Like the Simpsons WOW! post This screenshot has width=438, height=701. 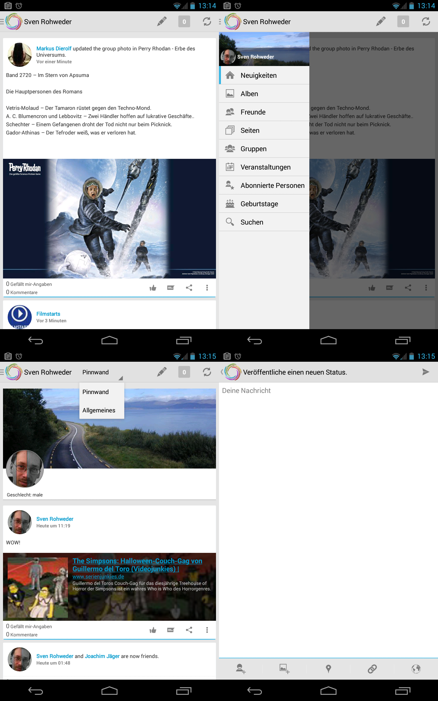click(x=153, y=630)
